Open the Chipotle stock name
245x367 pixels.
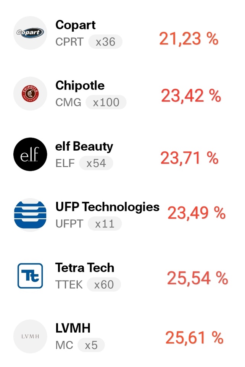tap(80, 86)
